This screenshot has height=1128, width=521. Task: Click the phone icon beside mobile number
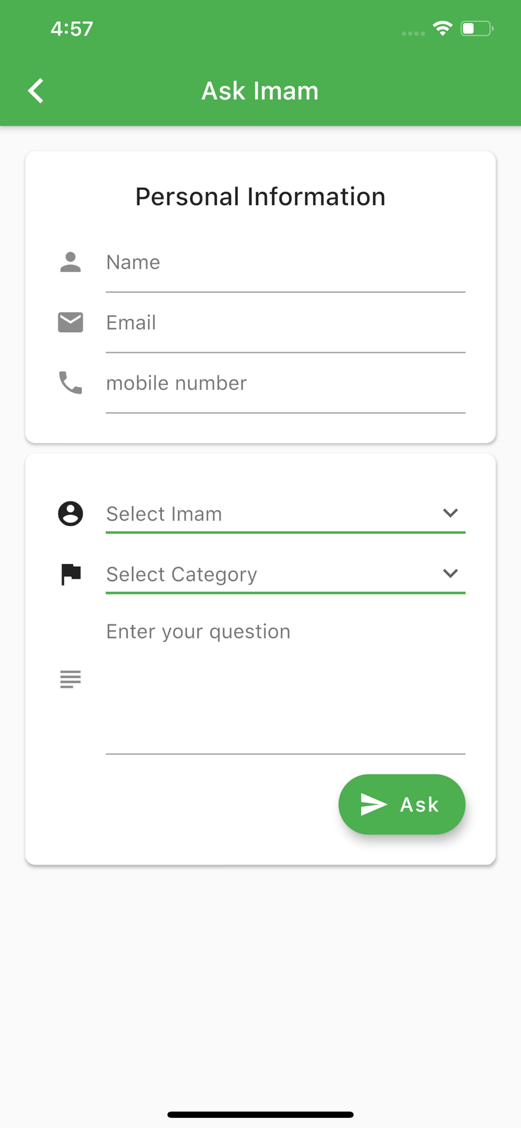[x=70, y=383]
